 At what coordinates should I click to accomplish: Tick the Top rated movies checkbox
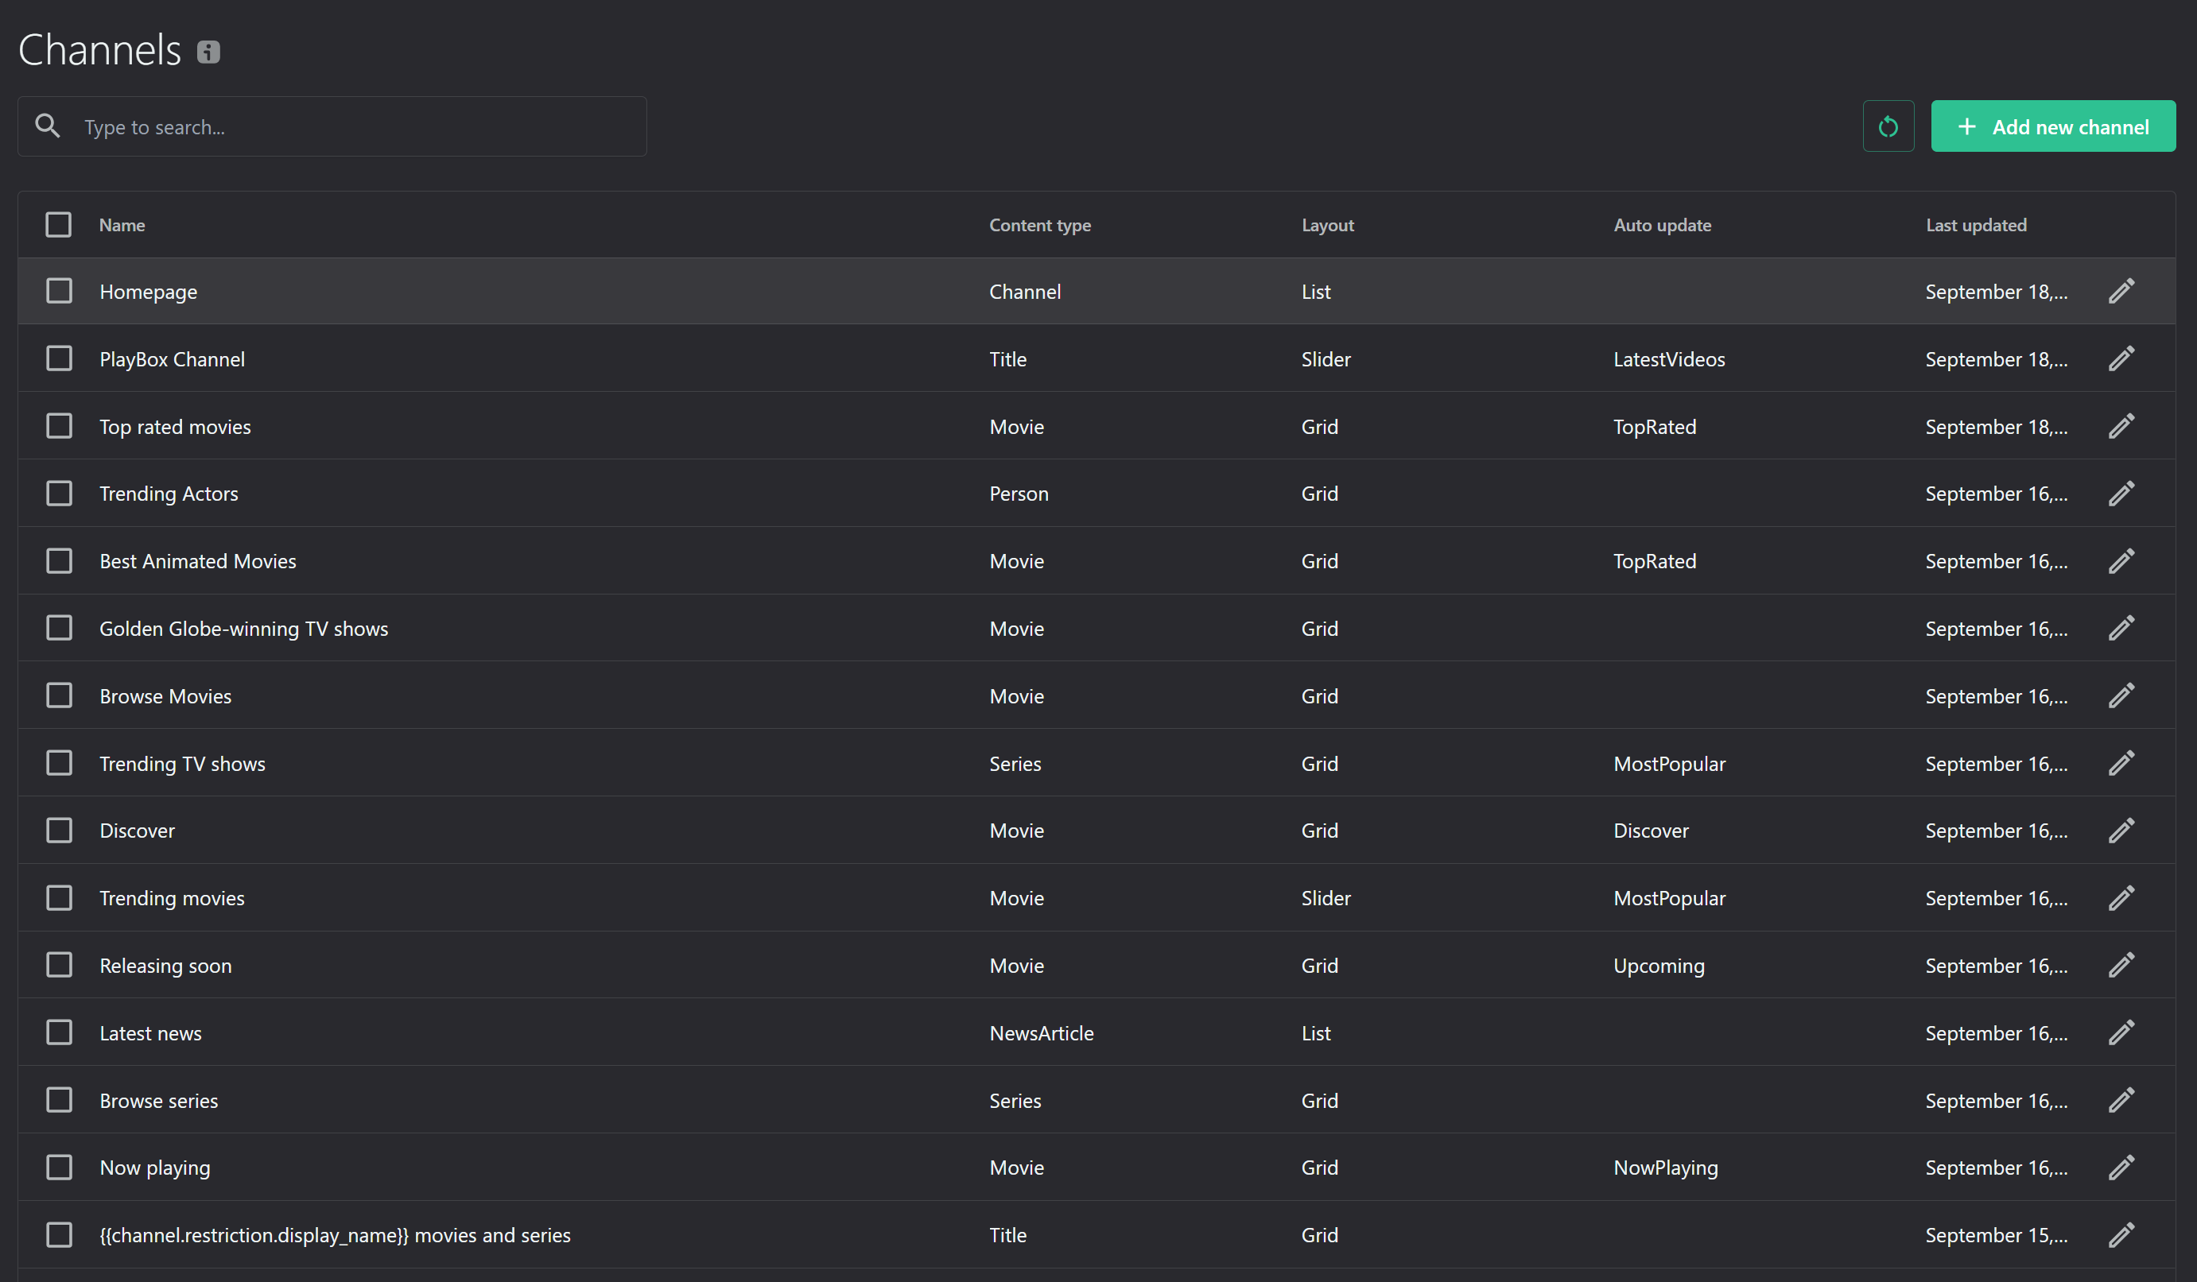coord(58,426)
